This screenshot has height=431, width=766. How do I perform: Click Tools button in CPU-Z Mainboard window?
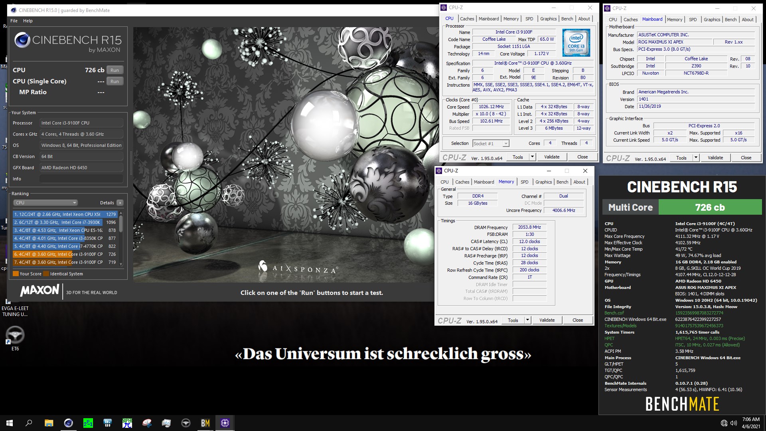[x=681, y=158]
